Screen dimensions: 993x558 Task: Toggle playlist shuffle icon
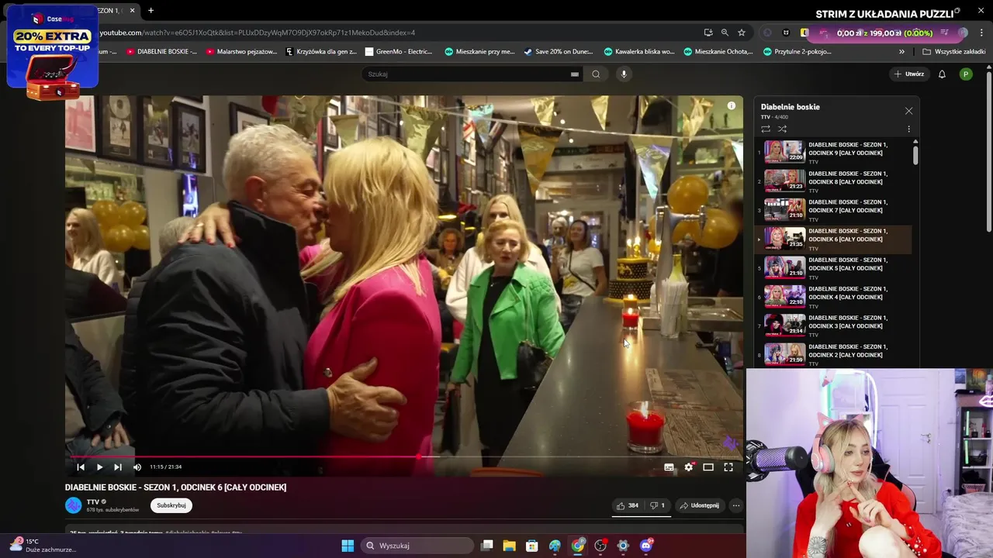click(782, 129)
